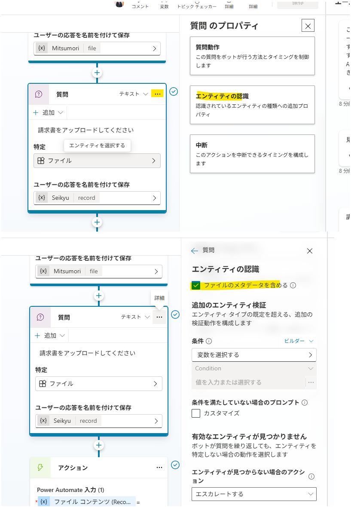Open the 質問動作 properties card

pyautogui.click(x=252, y=56)
